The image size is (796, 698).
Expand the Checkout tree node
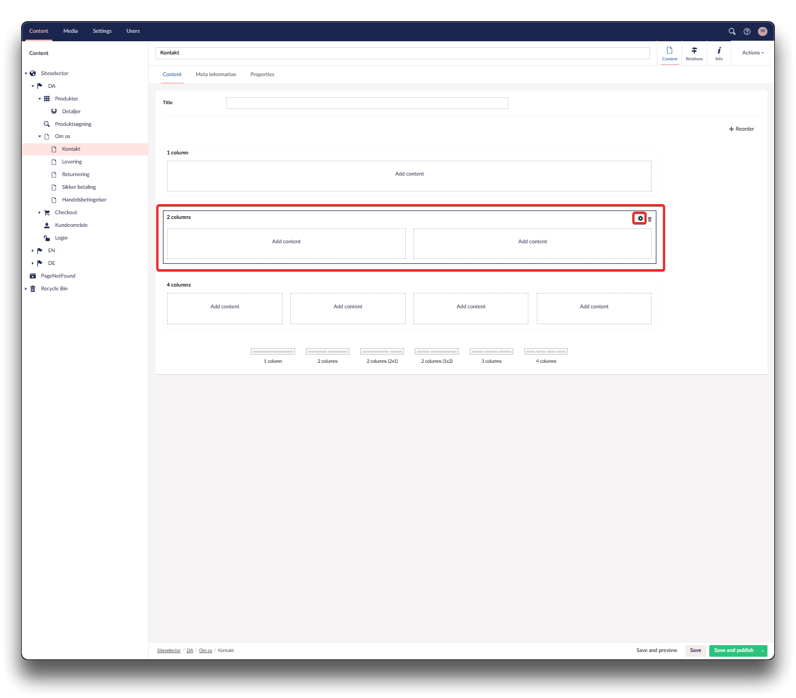click(x=39, y=213)
